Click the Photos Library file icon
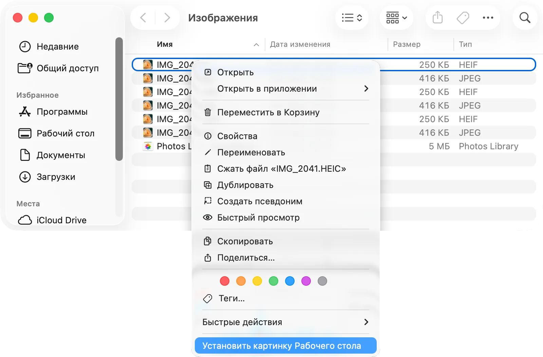The width and height of the screenshot is (543, 357). tap(148, 146)
